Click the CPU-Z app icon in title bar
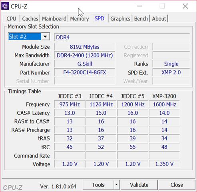Screen dimensions: 197x192 click(5, 6)
